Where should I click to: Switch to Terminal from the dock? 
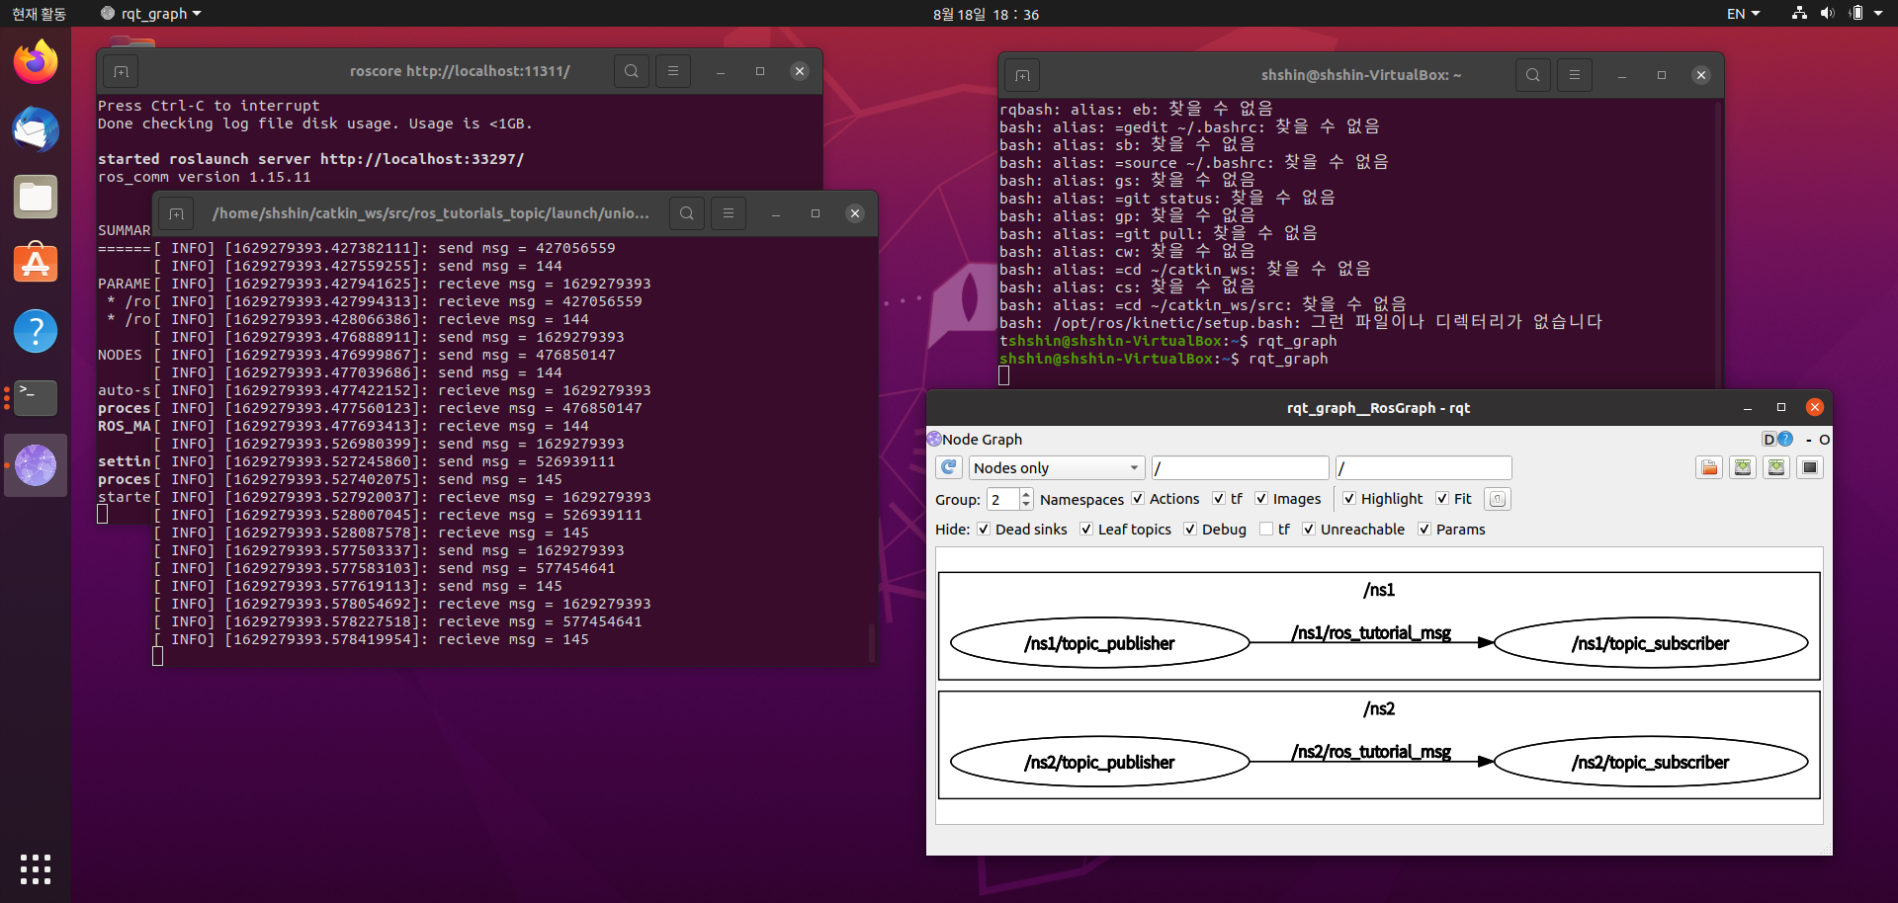(x=36, y=398)
